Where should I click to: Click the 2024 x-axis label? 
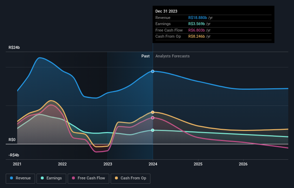(153, 164)
